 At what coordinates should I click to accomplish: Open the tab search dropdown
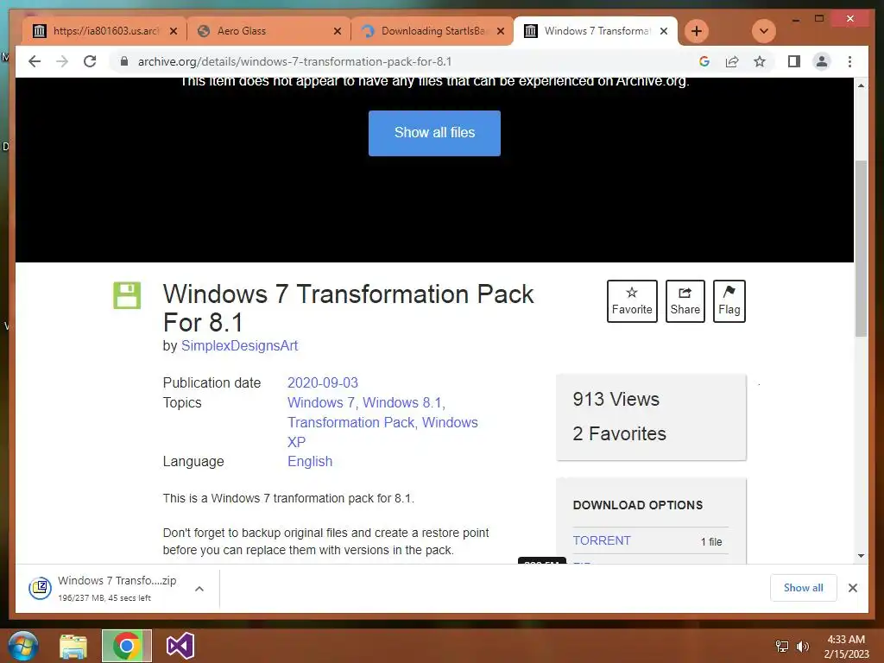(764, 31)
